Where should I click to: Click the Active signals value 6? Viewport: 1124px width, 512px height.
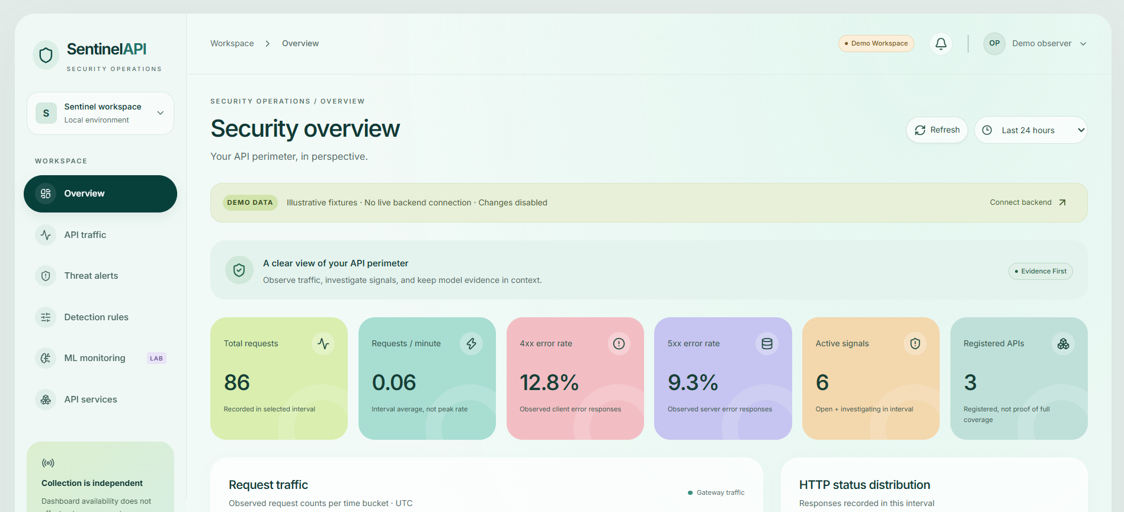tap(822, 383)
